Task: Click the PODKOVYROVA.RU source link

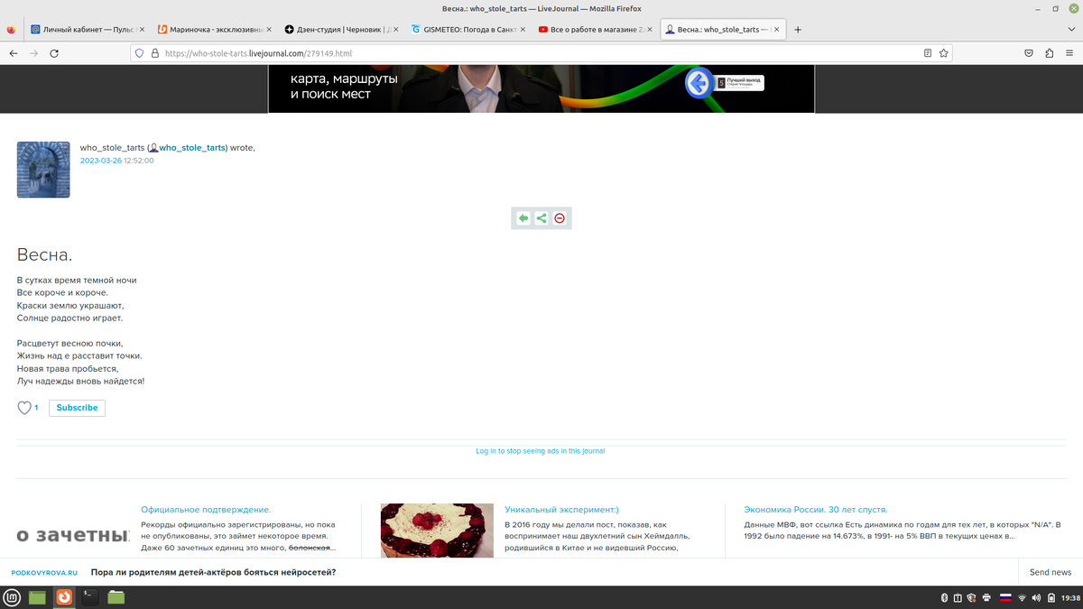Action: 45,573
